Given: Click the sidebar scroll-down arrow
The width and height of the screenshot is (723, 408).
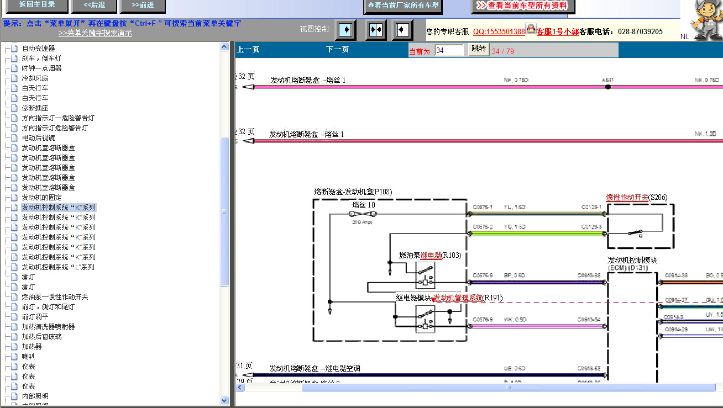Looking at the screenshot, I should tap(224, 400).
